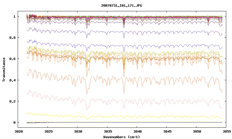The image size is (232, 139).
Task: Click the x-axis tick label 3840
Action: point(137,131)
